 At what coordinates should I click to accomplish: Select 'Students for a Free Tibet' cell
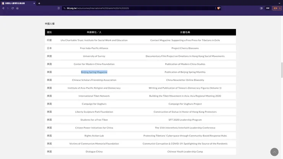tap(94, 120)
